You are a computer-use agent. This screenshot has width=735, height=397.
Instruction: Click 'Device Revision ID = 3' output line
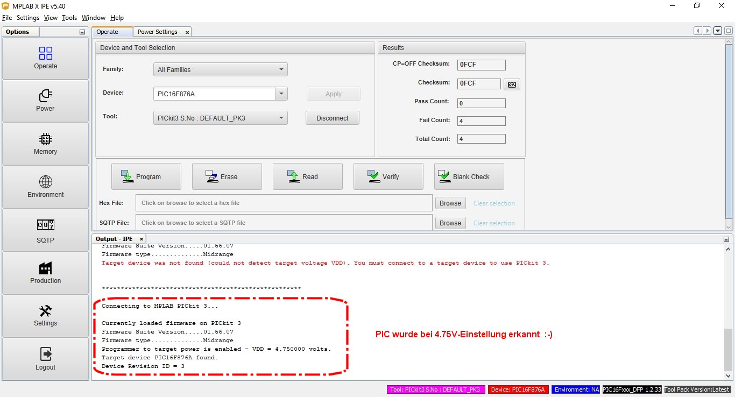pyautogui.click(x=143, y=366)
